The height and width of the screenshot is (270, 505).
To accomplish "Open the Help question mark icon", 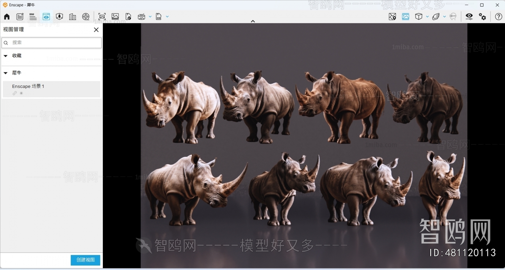I will pyautogui.click(x=499, y=17).
